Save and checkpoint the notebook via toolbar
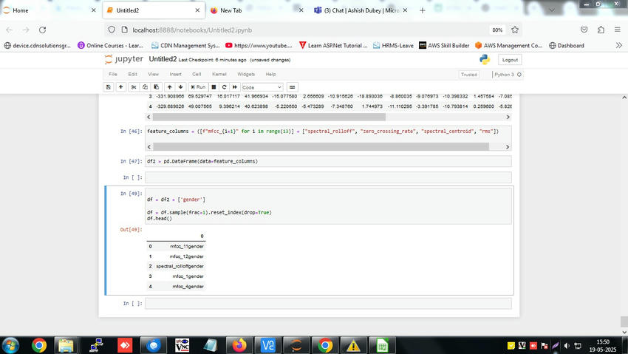 [108, 87]
